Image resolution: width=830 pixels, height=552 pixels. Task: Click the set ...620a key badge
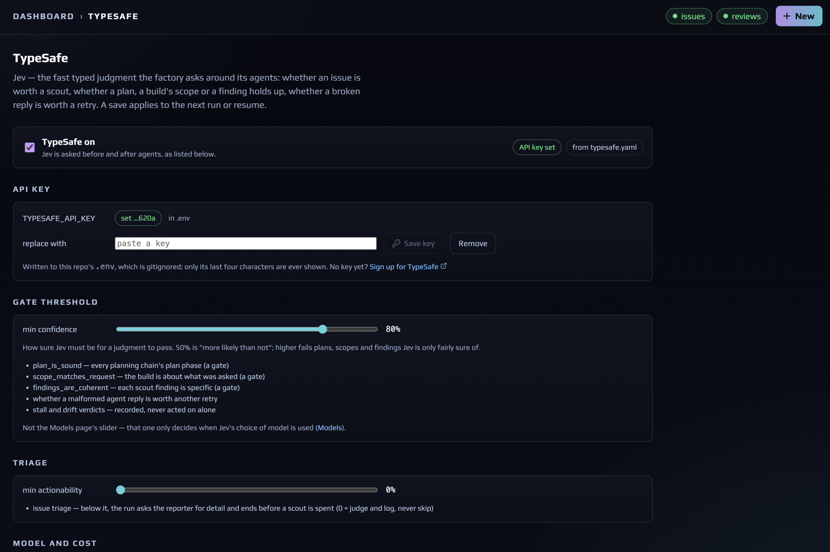[138, 218]
